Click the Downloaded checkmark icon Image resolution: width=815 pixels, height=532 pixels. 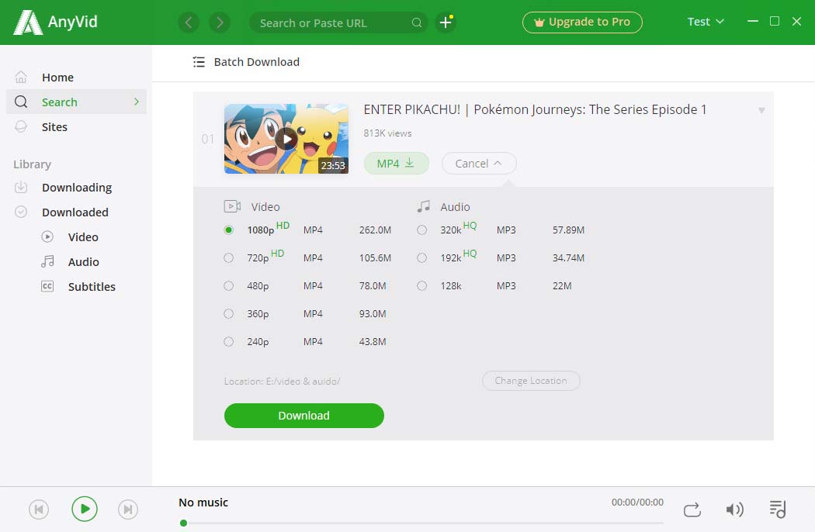(21, 212)
